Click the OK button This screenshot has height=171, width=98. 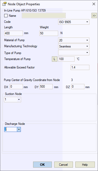tap(42, 164)
